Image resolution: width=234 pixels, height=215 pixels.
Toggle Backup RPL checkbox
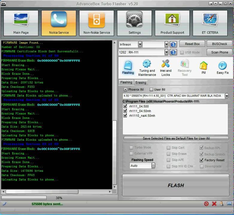pyautogui.click(x=201, y=148)
